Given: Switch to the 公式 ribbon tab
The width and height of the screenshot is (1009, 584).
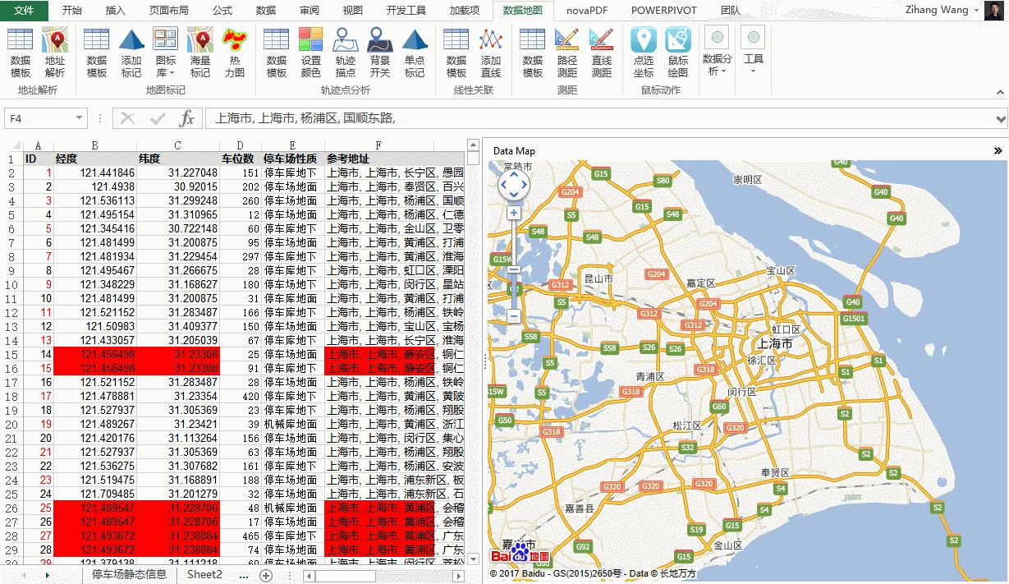Looking at the screenshot, I should [x=222, y=11].
